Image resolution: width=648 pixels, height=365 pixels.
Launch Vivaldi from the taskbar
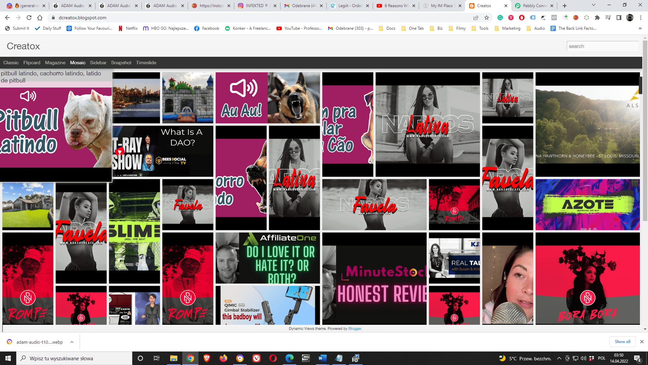256,358
